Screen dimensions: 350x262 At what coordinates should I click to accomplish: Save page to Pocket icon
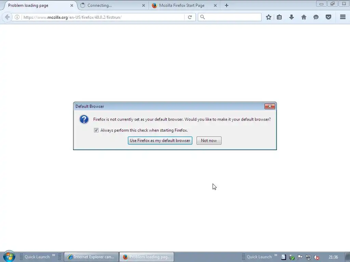click(x=328, y=17)
